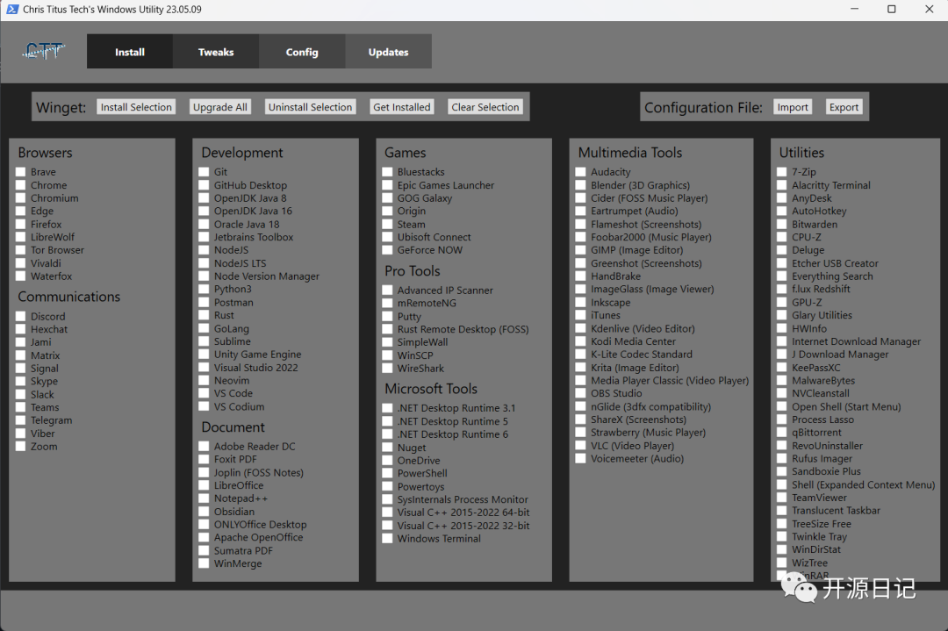Check the qBittorrent checkbox
The width and height of the screenshot is (948, 631).
tap(782, 433)
